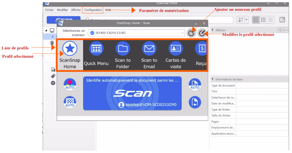Open the sort options dropdown arrow

[x=246, y=20]
